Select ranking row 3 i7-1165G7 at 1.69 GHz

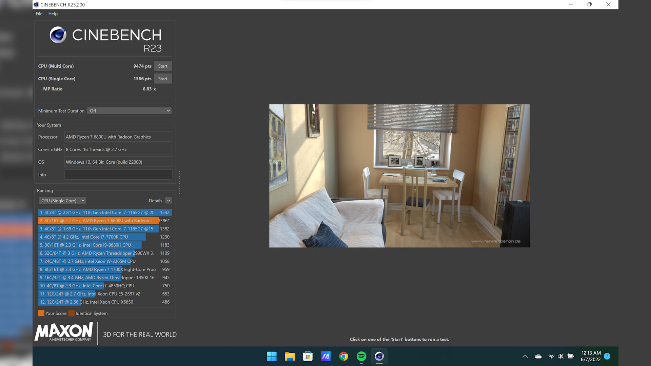(105, 229)
